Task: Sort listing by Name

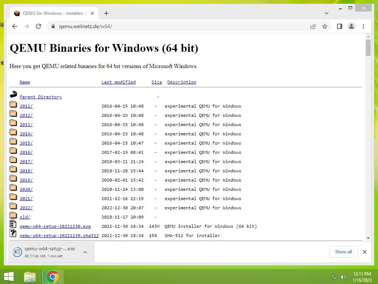Action: tap(25, 82)
